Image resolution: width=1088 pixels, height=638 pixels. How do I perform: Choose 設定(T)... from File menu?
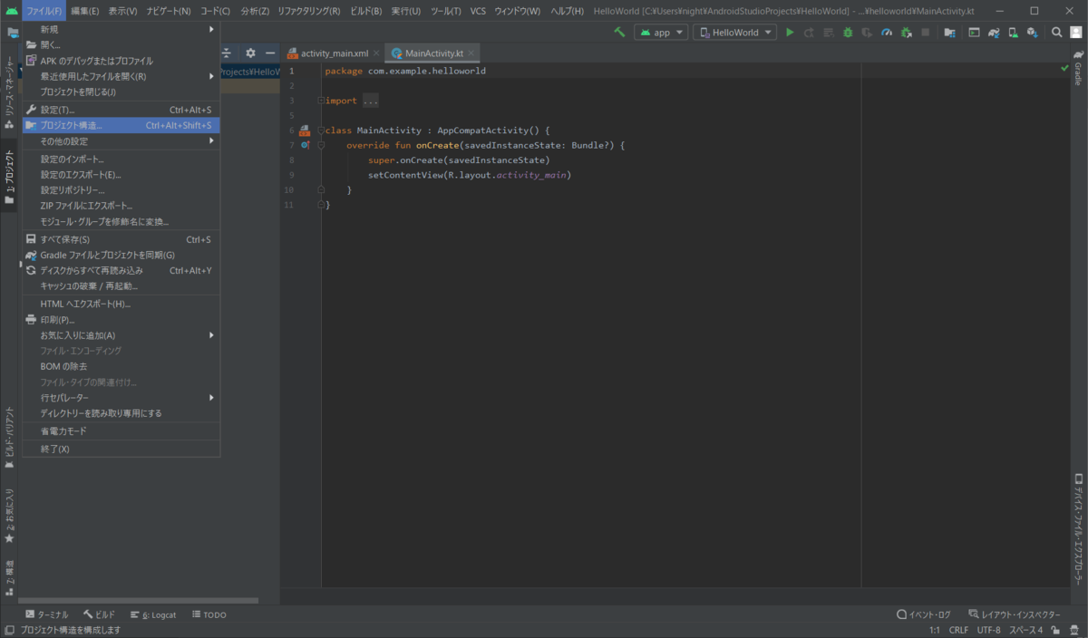(121, 110)
